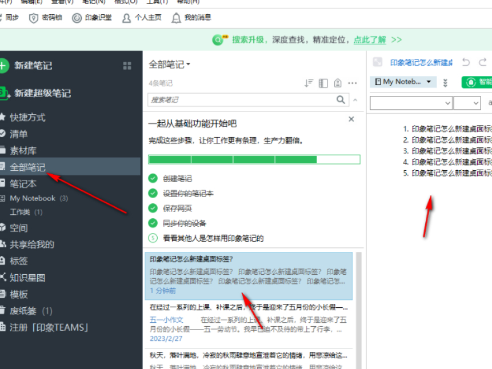Screen dimensions: 492x369
Task: Redo the edit with the redo arrow
Action: pos(483,62)
